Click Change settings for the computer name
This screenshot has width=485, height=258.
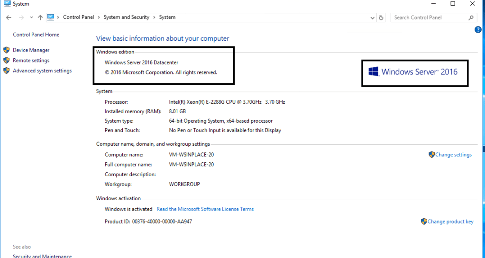[453, 155]
